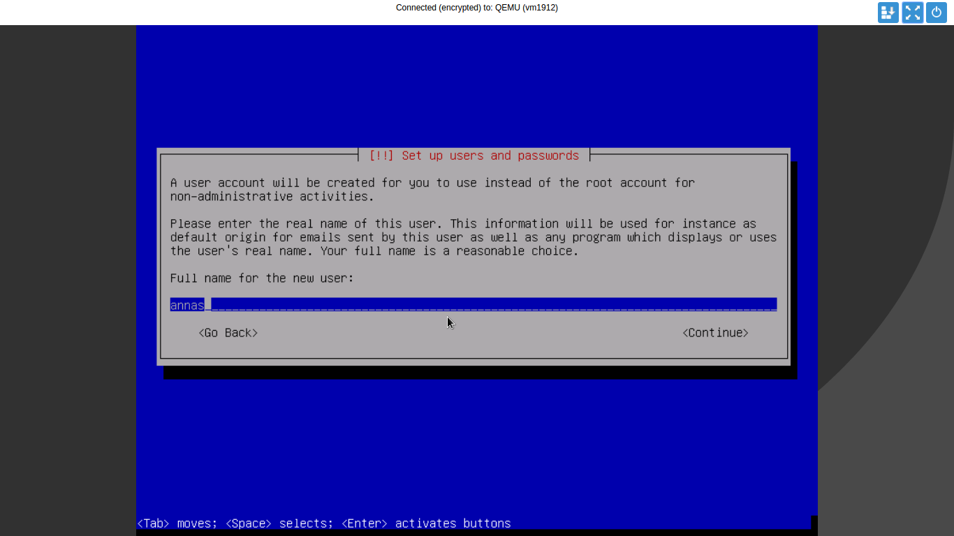The height and width of the screenshot is (536, 954).
Task: Click inside the full name input field
Action: click(x=474, y=305)
